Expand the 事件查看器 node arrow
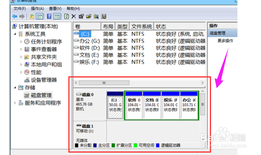The width and height of the screenshot is (261, 155). coord(21,49)
